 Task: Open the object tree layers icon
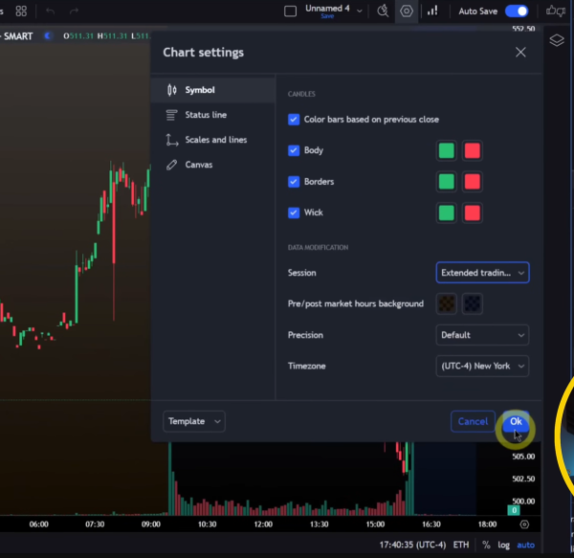[x=556, y=40]
